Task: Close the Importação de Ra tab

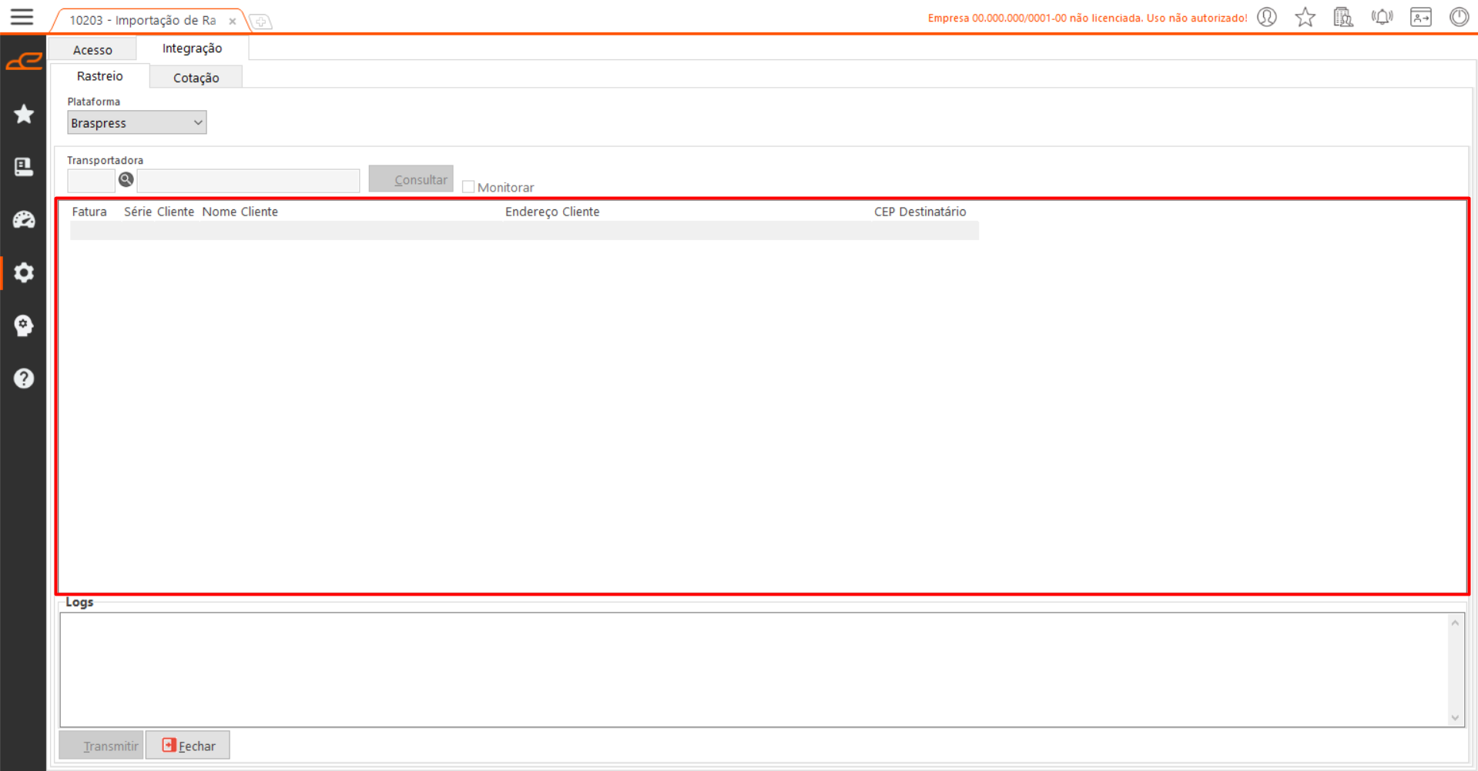Action: [233, 22]
